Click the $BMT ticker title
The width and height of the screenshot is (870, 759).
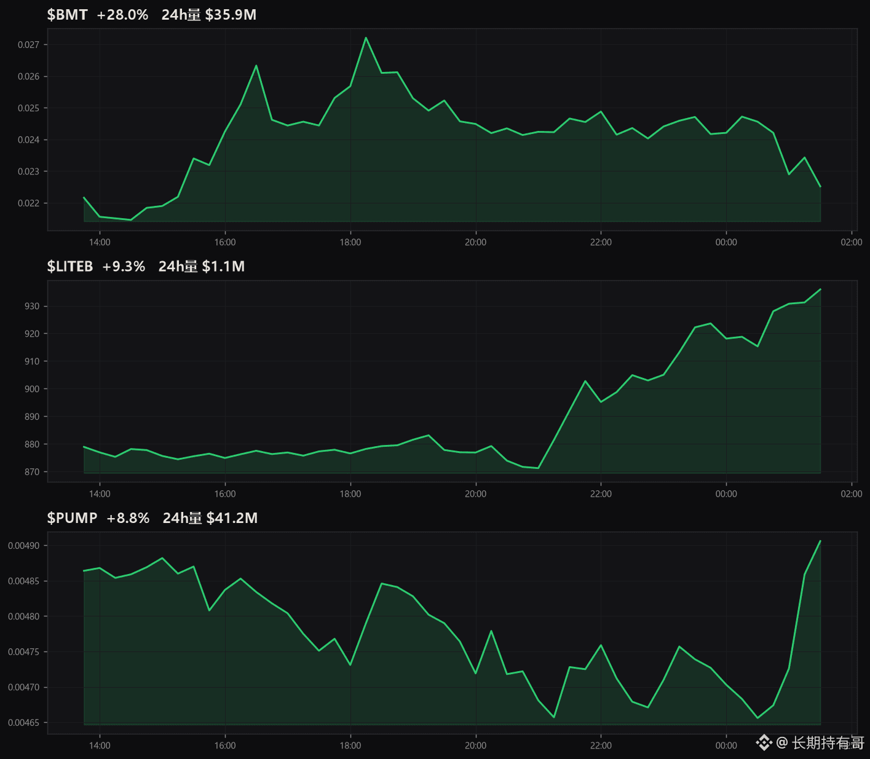point(68,15)
